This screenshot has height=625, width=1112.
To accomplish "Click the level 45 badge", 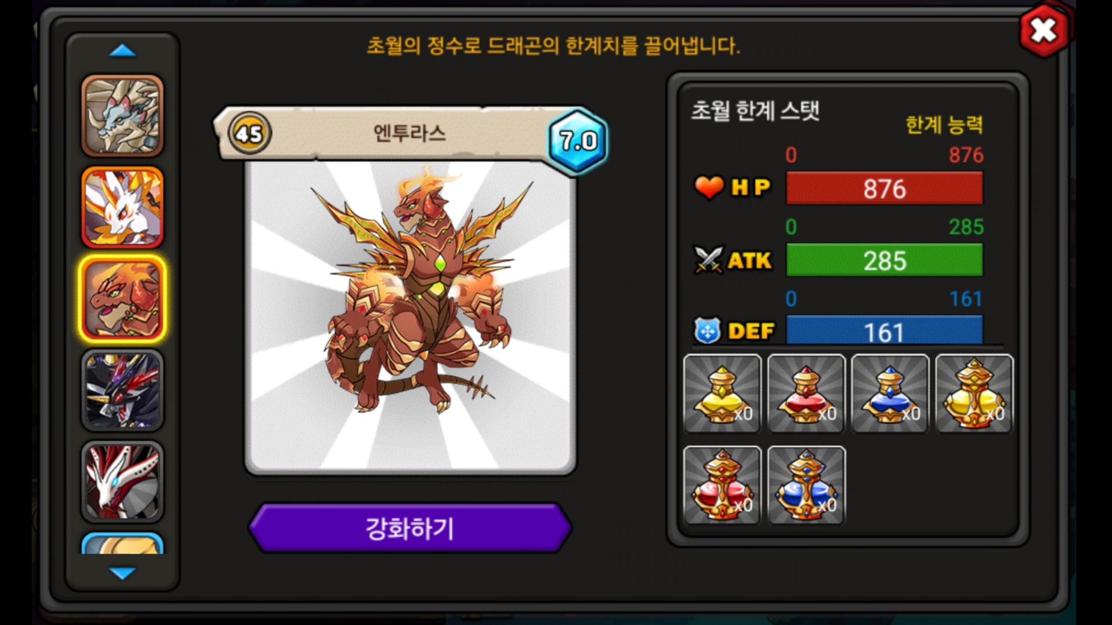I will [249, 133].
